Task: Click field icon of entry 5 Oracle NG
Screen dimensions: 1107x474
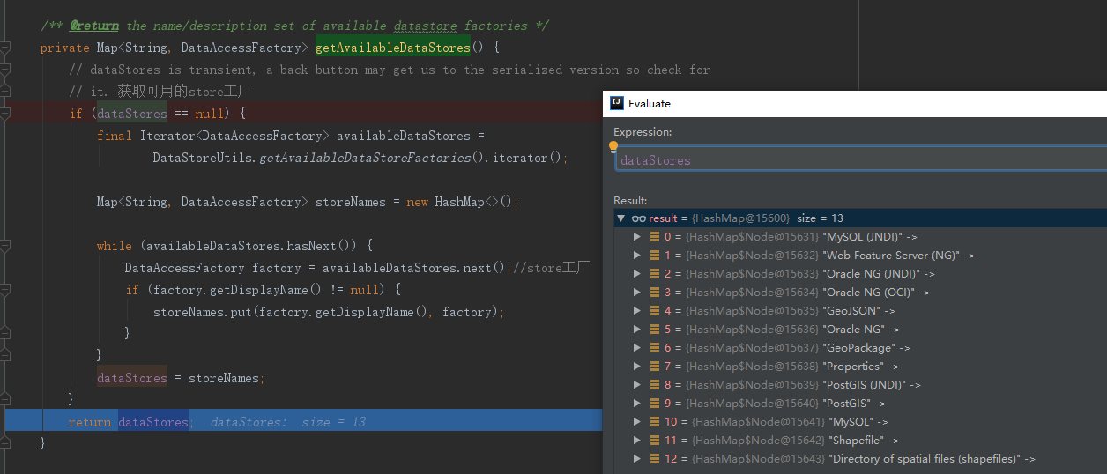Action: pos(655,329)
